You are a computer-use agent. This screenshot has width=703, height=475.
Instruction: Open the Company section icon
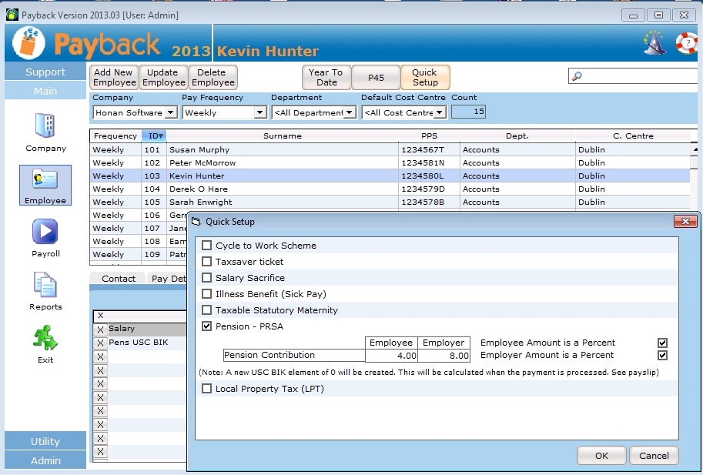coord(45,126)
